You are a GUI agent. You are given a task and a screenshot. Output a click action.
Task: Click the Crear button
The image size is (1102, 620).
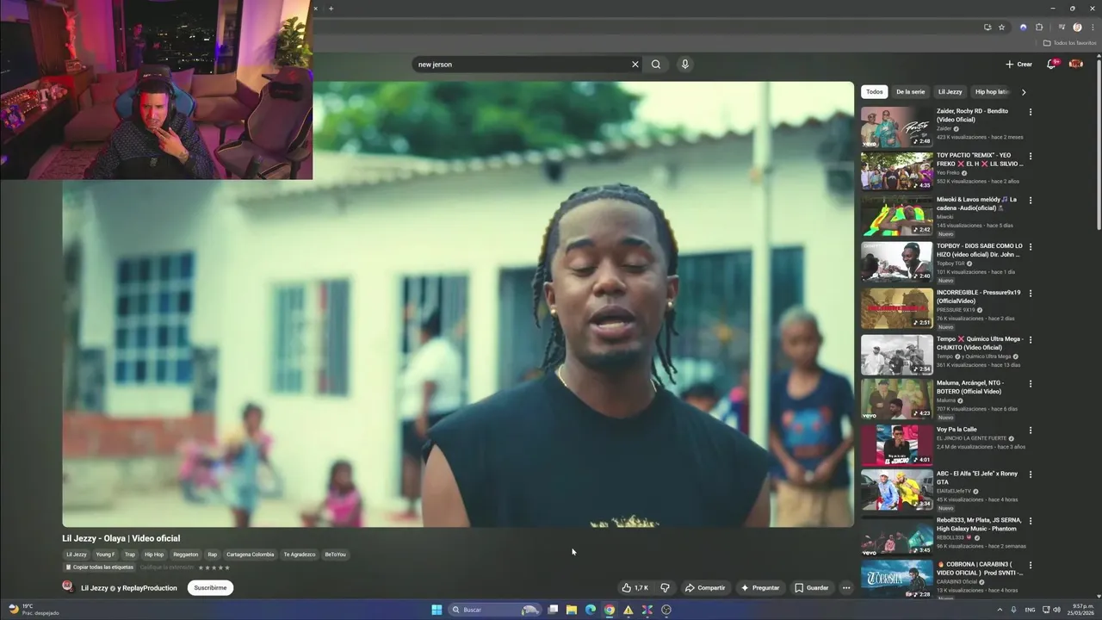[1018, 64]
